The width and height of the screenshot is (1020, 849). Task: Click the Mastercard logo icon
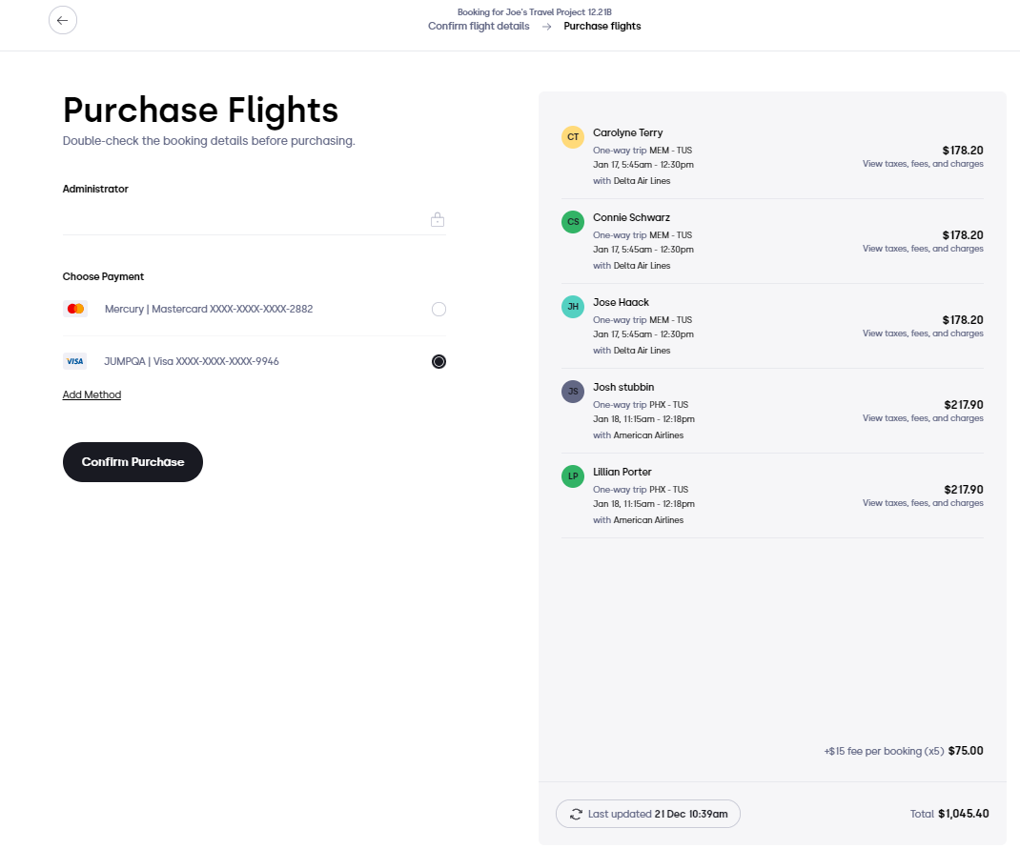point(75,309)
